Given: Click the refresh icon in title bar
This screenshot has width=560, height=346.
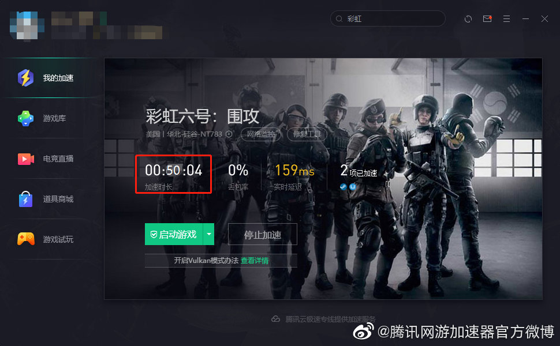Looking at the screenshot, I should click(x=468, y=19).
